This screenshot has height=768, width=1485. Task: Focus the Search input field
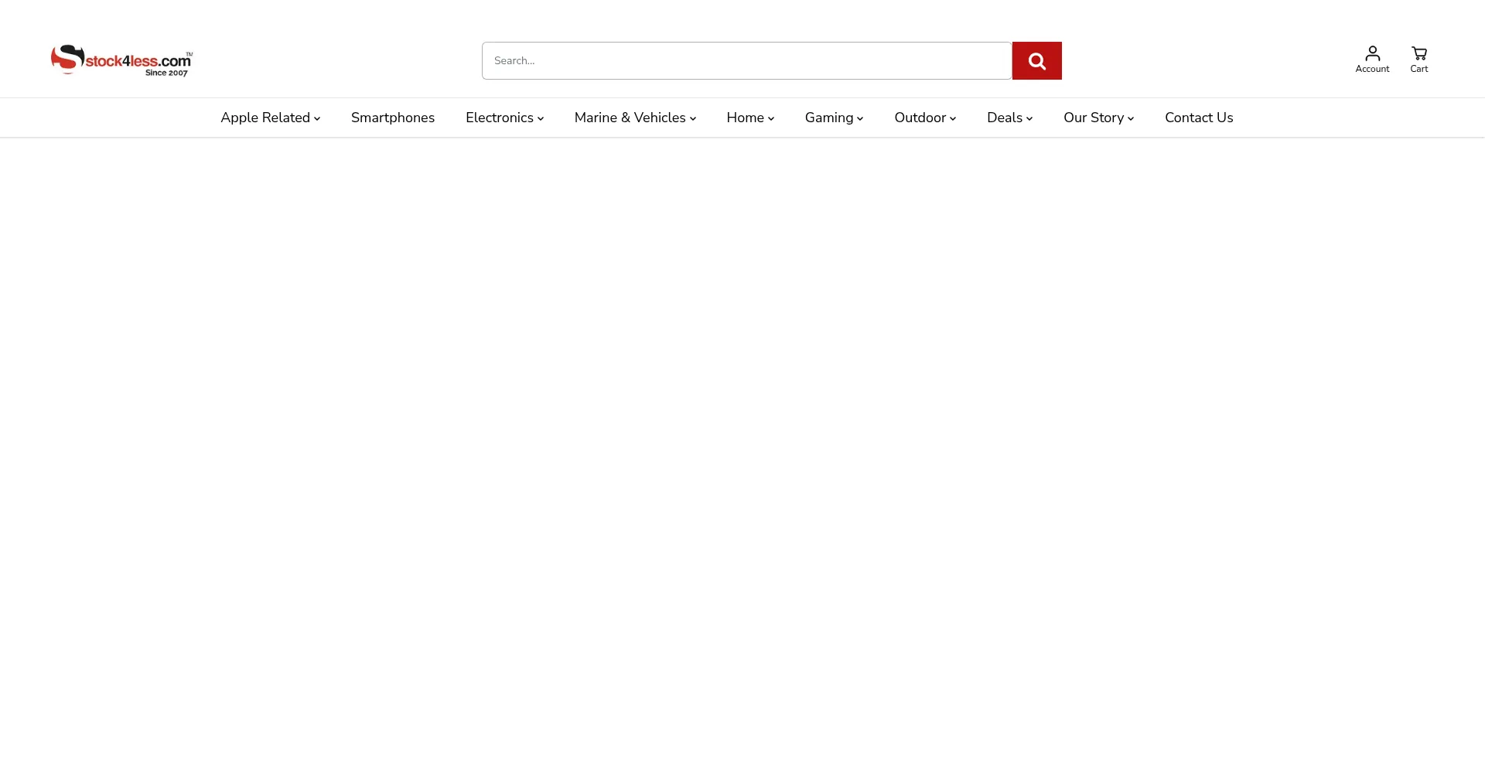tap(746, 60)
